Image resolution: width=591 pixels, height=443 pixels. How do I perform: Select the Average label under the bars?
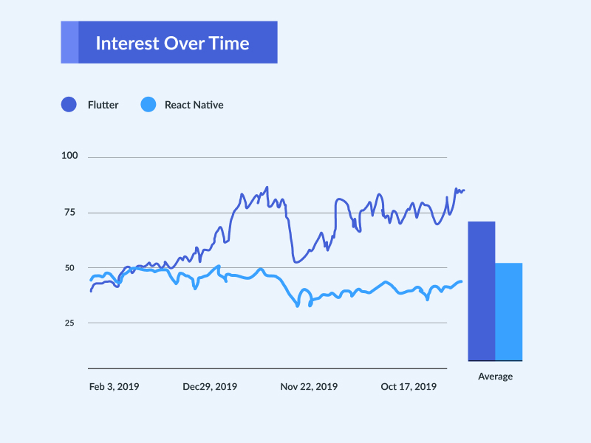pyautogui.click(x=495, y=377)
